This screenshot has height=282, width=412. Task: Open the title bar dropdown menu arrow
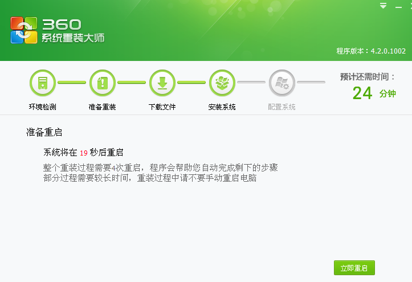click(384, 6)
